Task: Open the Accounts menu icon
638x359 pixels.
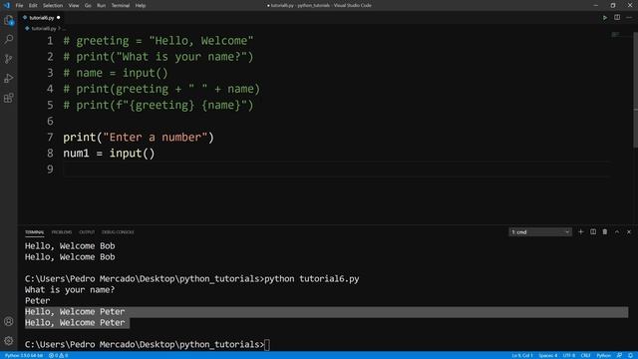Action: click(9, 321)
